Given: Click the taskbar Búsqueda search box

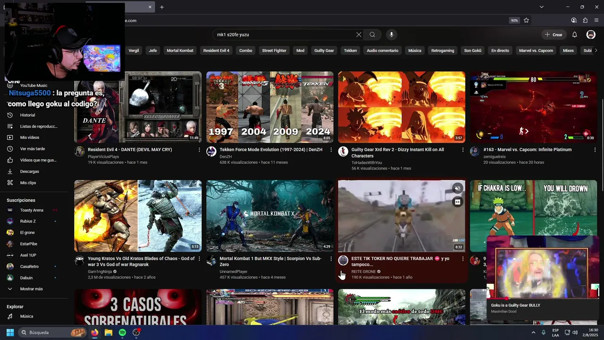Looking at the screenshot, I should pyautogui.click(x=53, y=332).
